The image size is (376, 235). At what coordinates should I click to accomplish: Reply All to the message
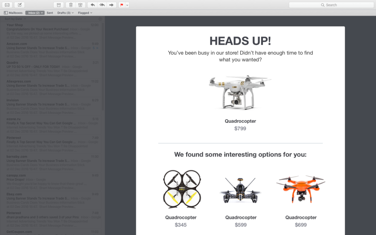[102, 5]
